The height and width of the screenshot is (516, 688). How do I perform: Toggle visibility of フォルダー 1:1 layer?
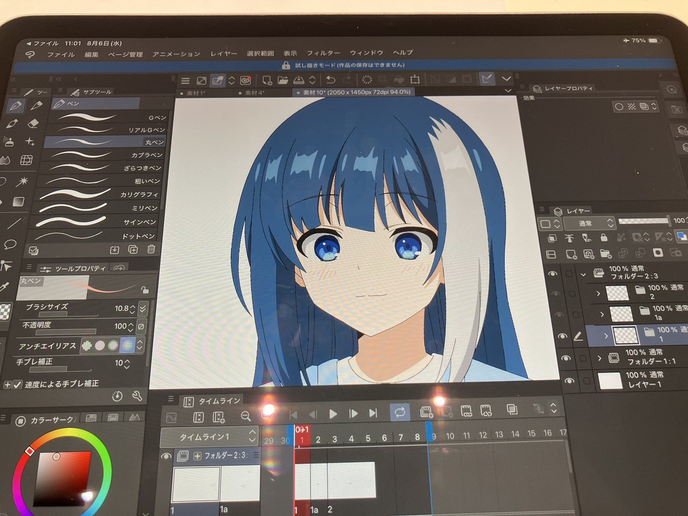click(x=566, y=358)
